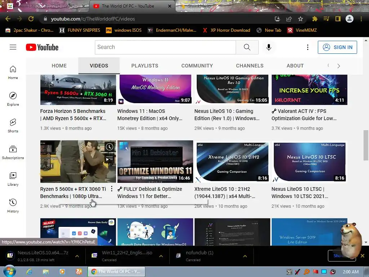Click the YouTube logo

tap(42, 47)
